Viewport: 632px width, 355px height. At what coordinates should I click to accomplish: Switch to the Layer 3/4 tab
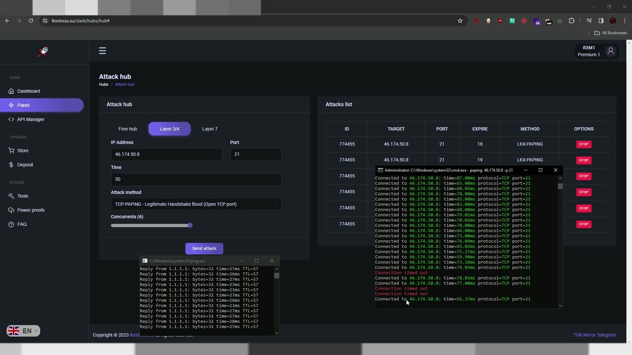click(169, 129)
